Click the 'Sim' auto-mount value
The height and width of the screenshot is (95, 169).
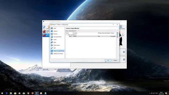click(x=99, y=36)
